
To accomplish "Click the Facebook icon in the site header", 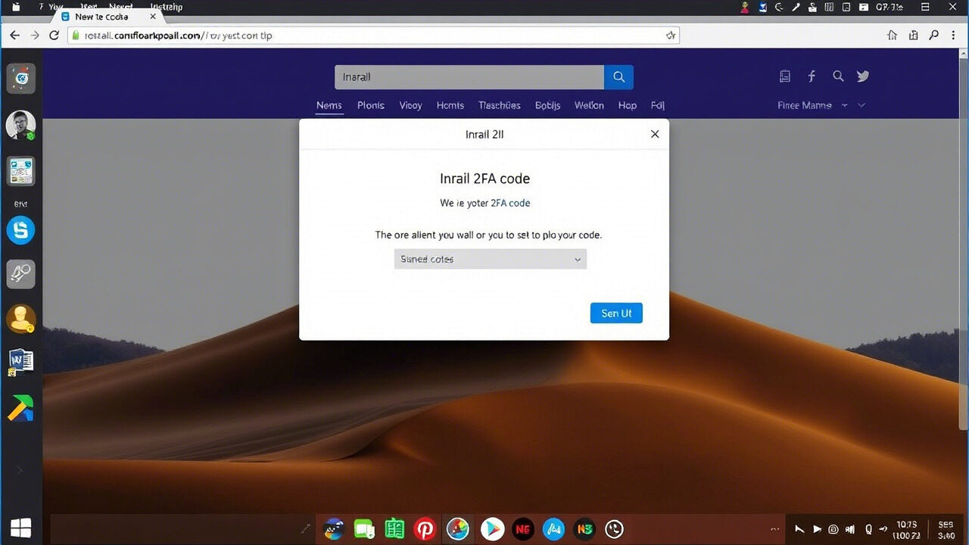I will (x=812, y=76).
